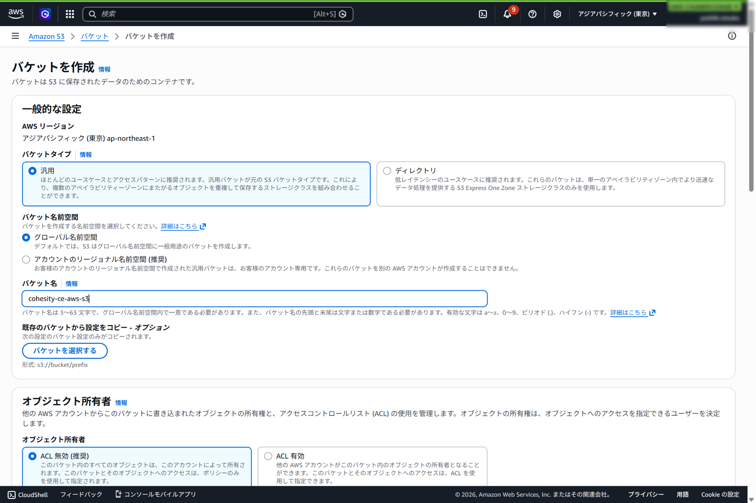The width and height of the screenshot is (756, 503).
Task: Go to バケット breadcrumb link
Action: pyautogui.click(x=94, y=36)
